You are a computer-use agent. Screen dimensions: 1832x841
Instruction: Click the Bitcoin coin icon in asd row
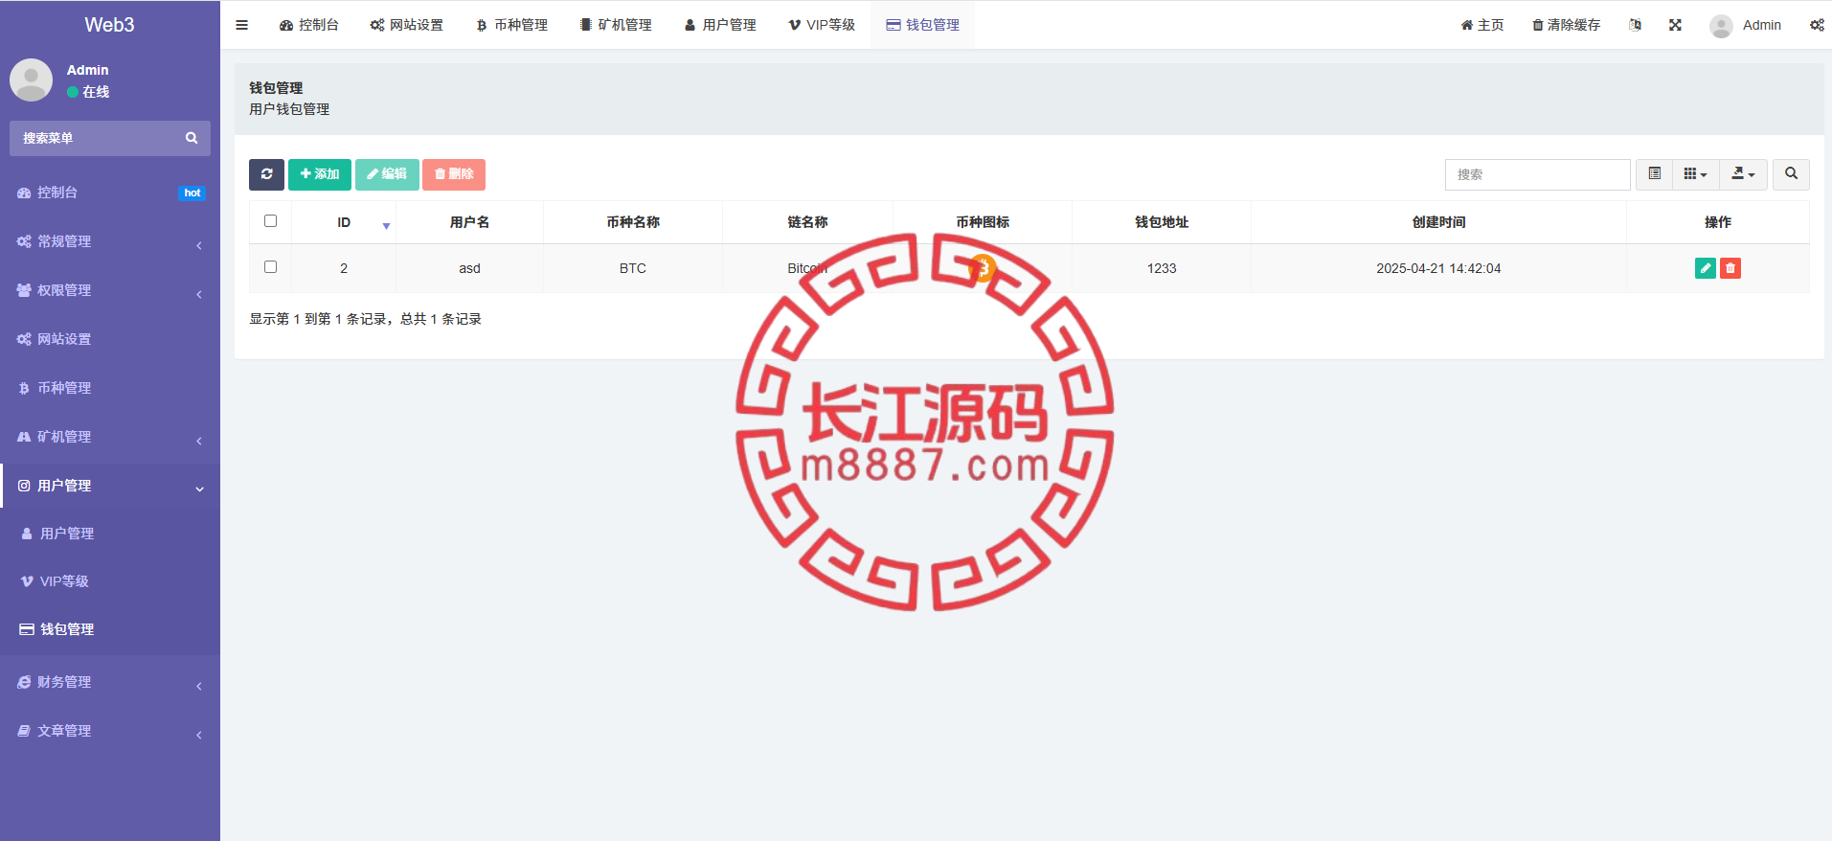(x=983, y=268)
